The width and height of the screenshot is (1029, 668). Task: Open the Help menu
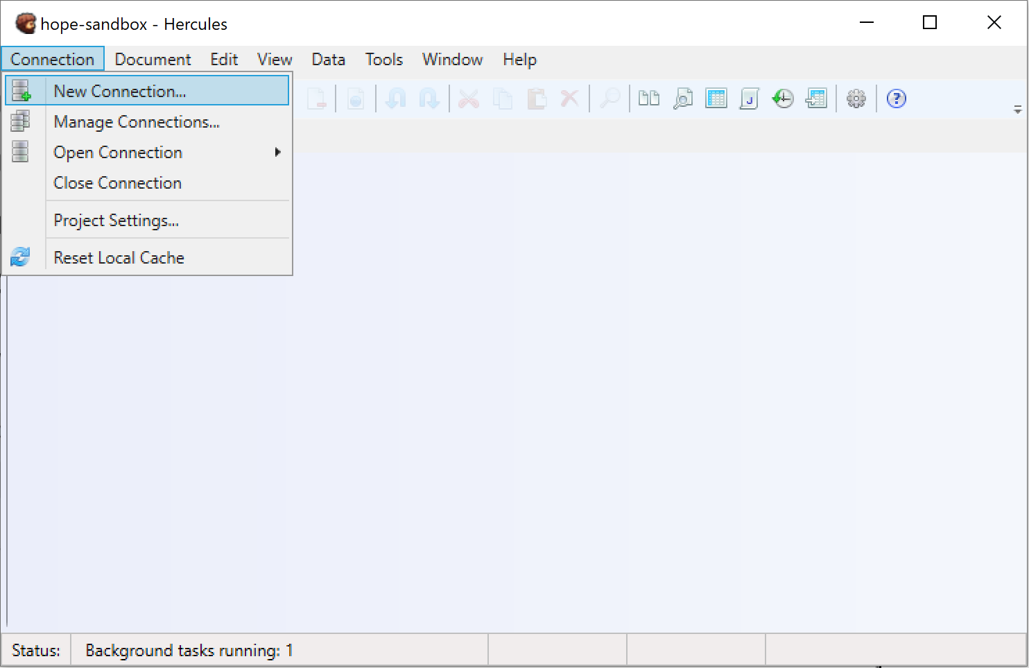(x=520, y=59)
